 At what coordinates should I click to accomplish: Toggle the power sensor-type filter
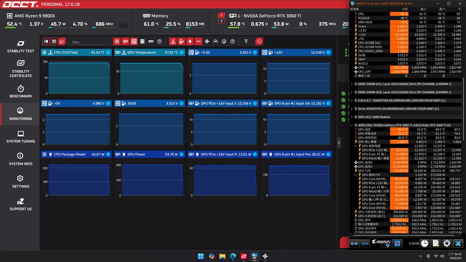click(190, 41)
